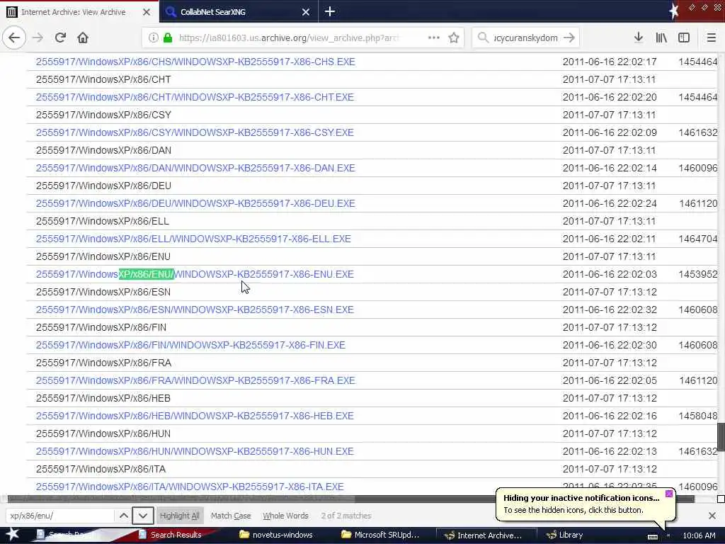Open the KB2555917-X86-FIN.EXE link
This screenshot has width=725, height=544.
tap(190, 345)
